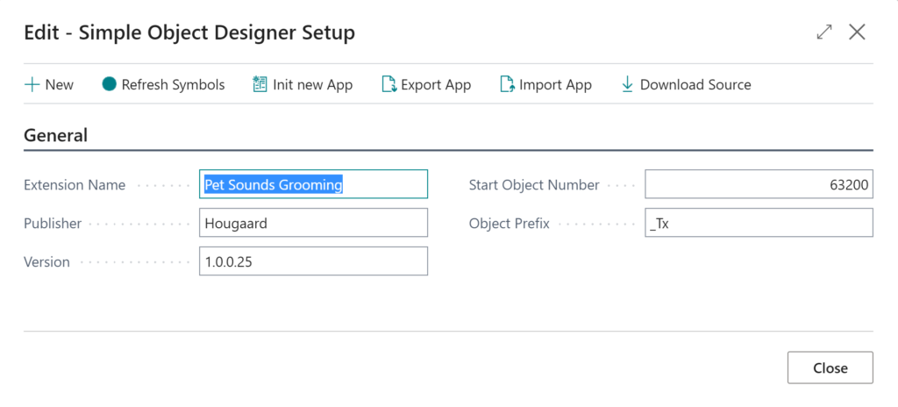This screenshot has height=407, width=898.
Task: Select the New action label
Action: 60,85
